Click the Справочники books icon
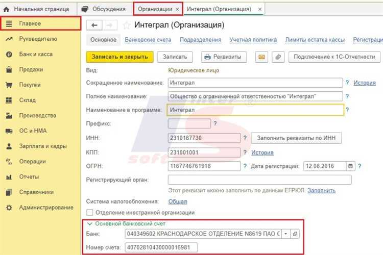 tap(9, 192)
